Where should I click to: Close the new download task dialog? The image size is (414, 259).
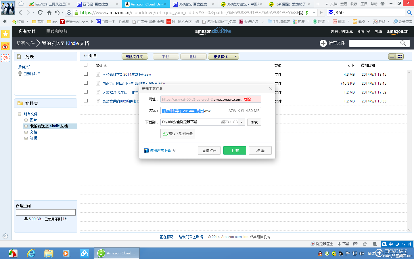pyautogui.click(x=271, y=89)
